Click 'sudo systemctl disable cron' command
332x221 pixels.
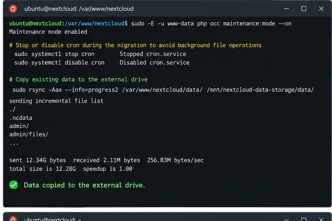point(59,63)
